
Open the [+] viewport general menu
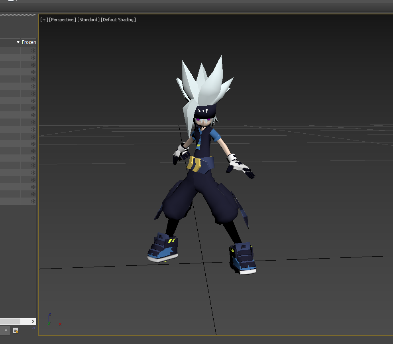[x=44, y=20]
